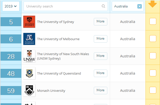Viewport: 160px width, 105px height.
Task: Click the University of Sydney logo
Action: (x=29, y=22)
